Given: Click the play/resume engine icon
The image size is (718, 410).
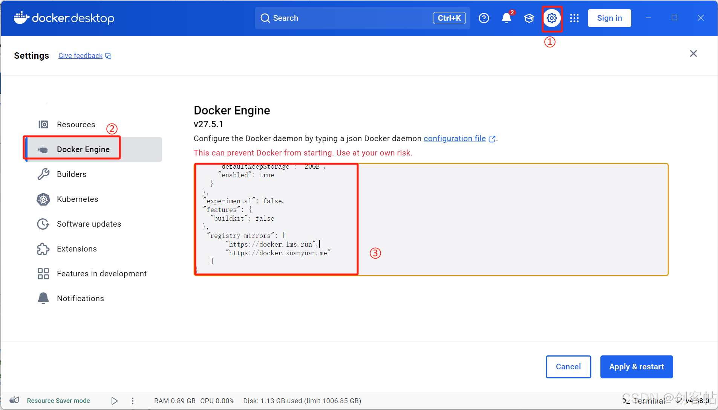Looking at the screenshot, I should tap(114, 401).
